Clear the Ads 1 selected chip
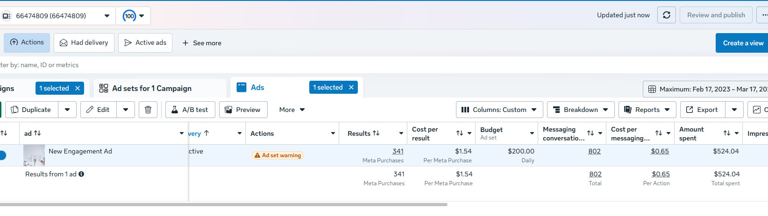768x216 pixels. [351, 87]
